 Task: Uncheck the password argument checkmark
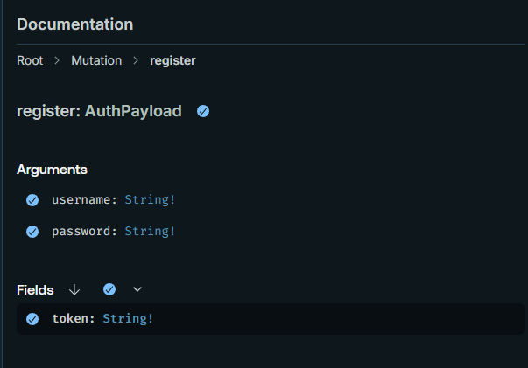[x=32, y=232]
